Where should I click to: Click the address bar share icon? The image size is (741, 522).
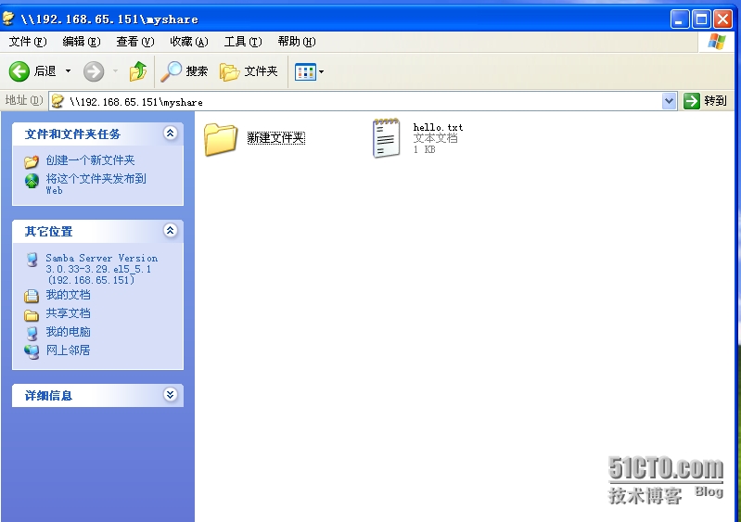click(x=57, y=101)
